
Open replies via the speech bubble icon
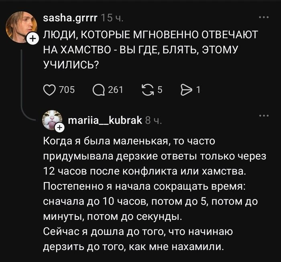(x=99, y=90)
